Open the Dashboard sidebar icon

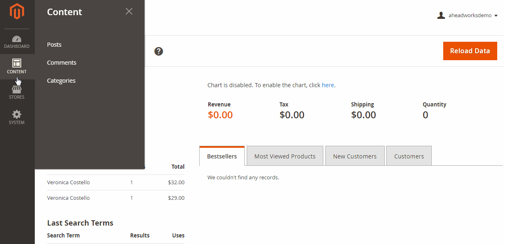pyautogui.click(x=17, y=42)
